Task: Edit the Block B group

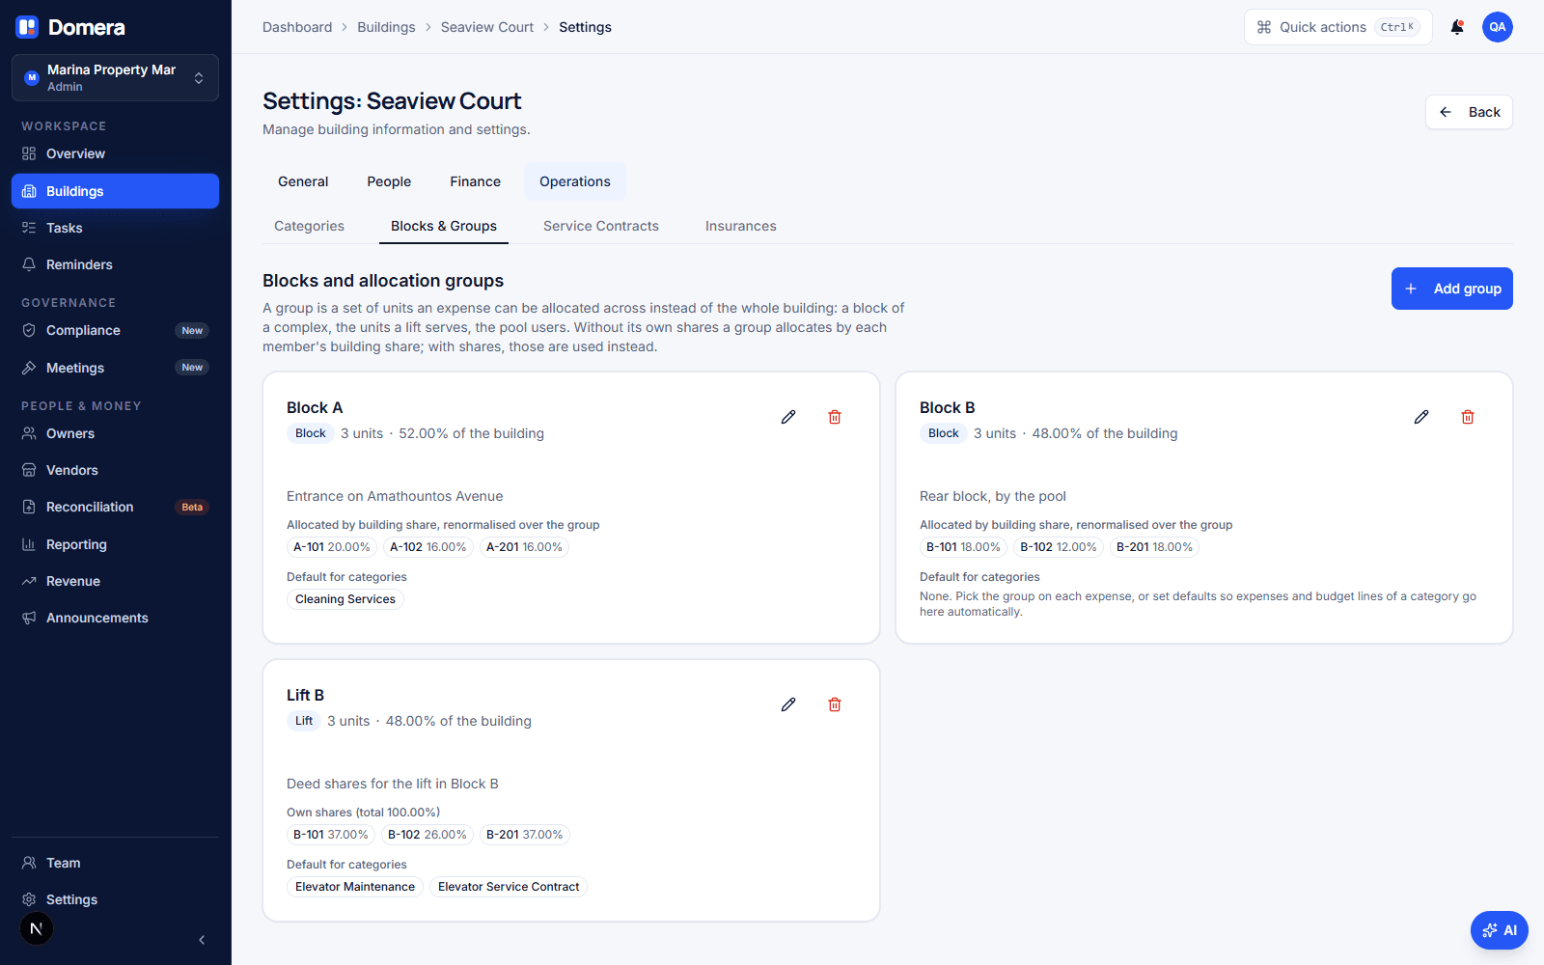Action: point(1421,417)
